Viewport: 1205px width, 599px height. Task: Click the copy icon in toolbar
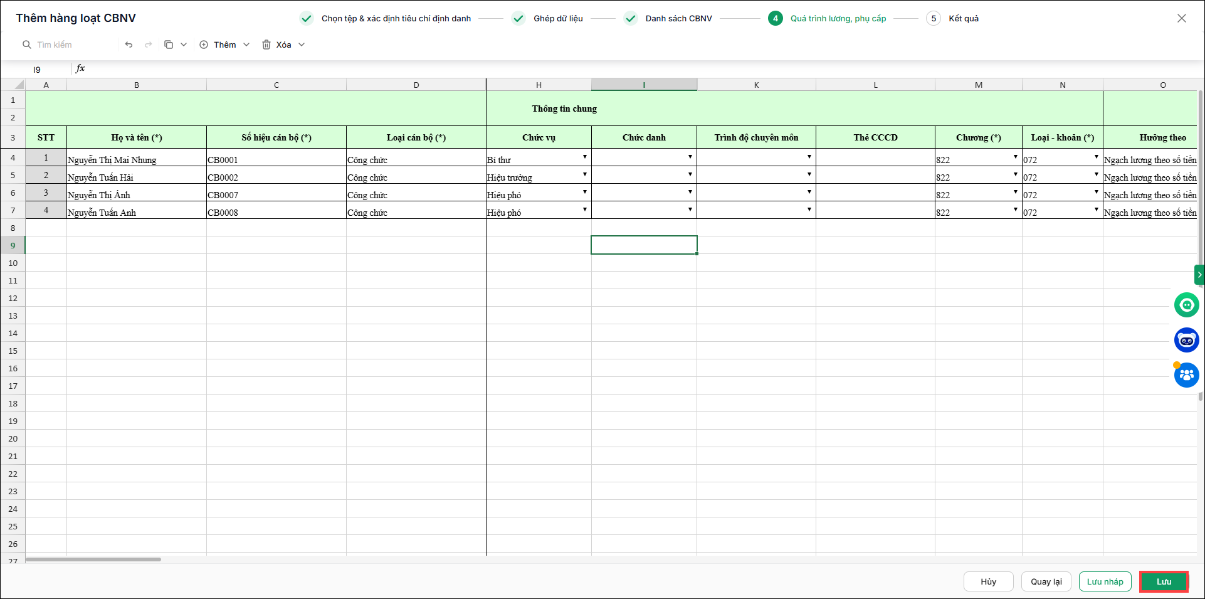coord(169,45)
